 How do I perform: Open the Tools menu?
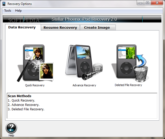(7, 11)
